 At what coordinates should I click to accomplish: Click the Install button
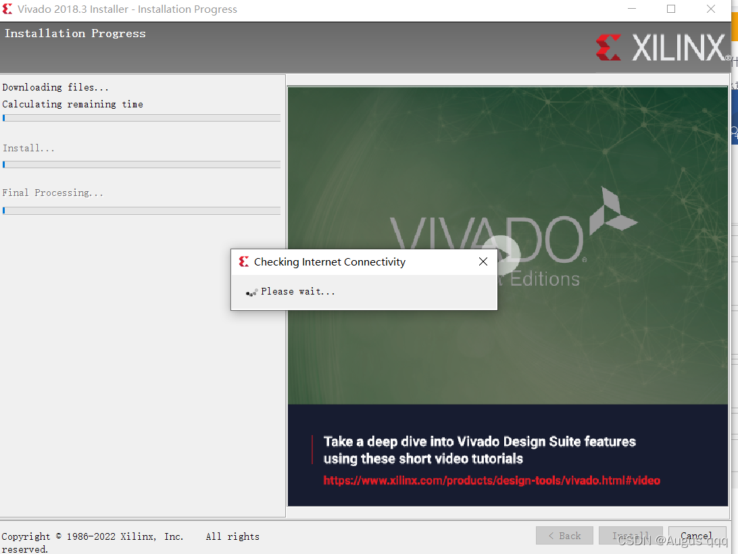631,536
